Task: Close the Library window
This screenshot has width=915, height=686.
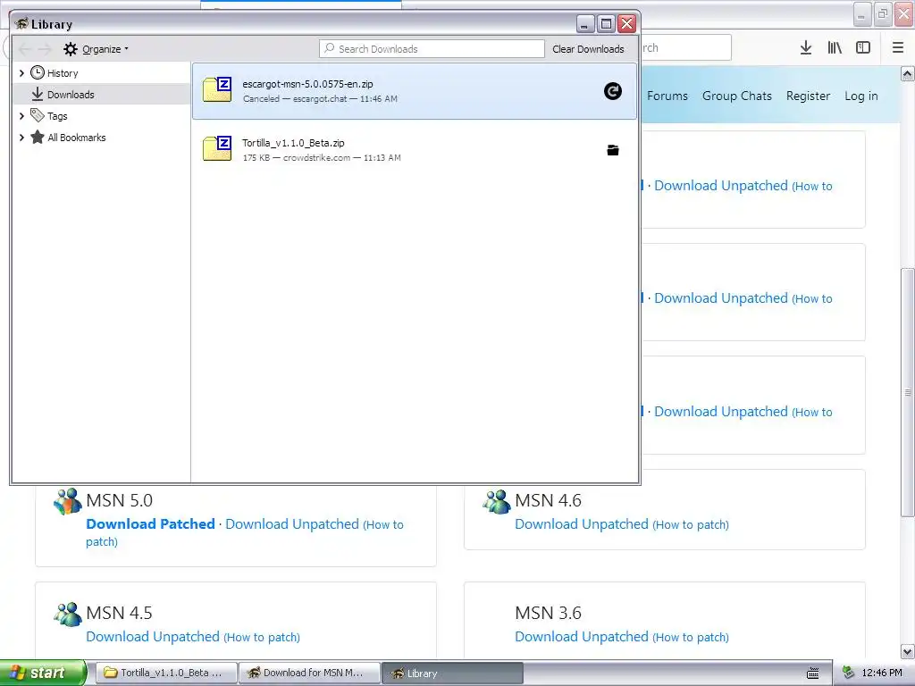Action: click(x=626, y=23)
